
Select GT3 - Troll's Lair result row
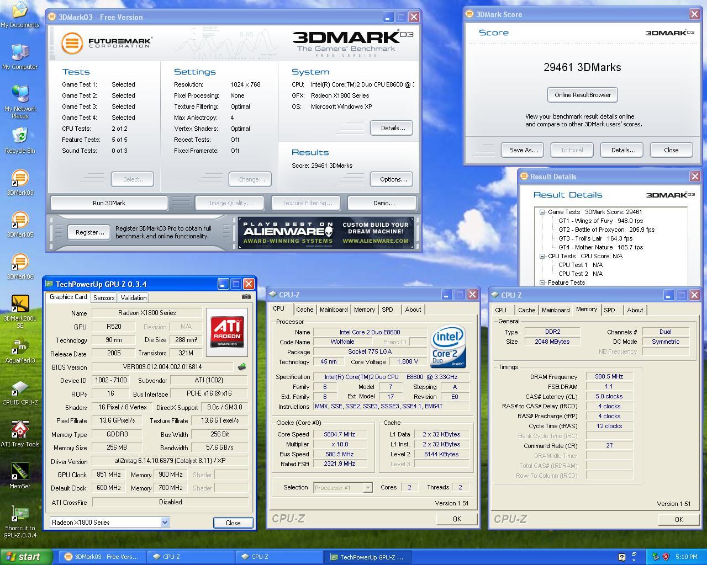(x=595, y=238)
